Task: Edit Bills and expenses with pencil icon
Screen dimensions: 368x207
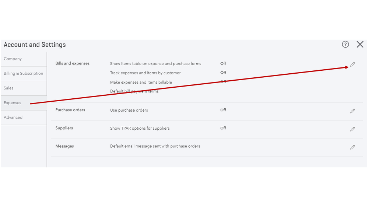Action: (x=353, y=64)
